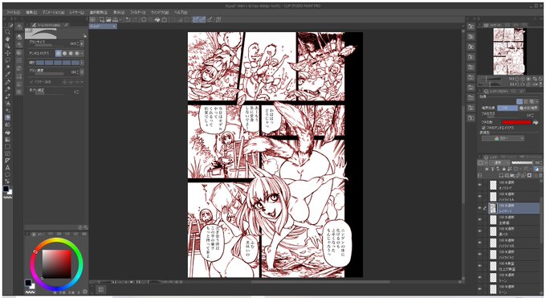Click the red フチの色 color swatch
Image resolution: width=546 pixels, height=298 pixels.
(x=517, y=122)
